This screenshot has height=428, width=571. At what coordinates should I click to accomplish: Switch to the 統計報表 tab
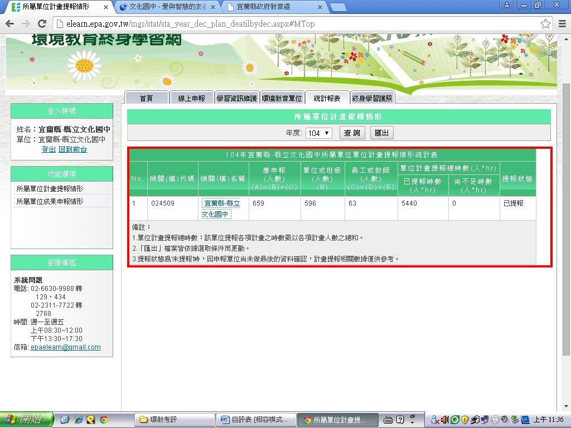327,98
